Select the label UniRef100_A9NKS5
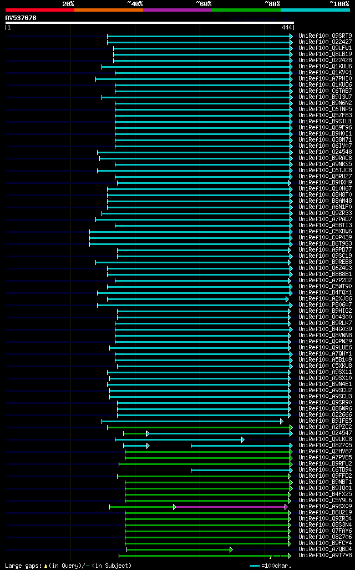The image size is (355, 570). pos(325,164)
